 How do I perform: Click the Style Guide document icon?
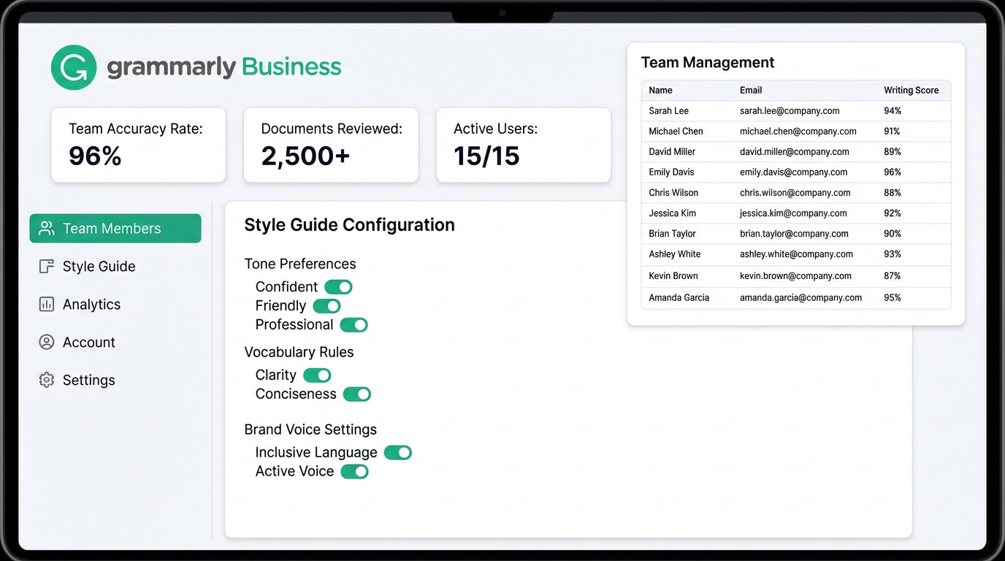pos(46,266)
